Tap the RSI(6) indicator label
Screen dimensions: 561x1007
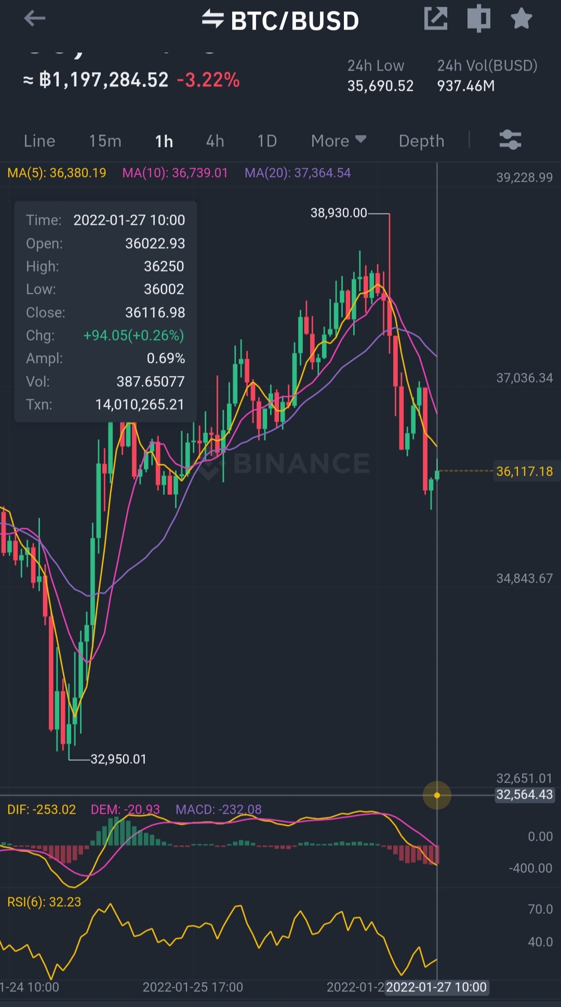click(x=44, y=902)
